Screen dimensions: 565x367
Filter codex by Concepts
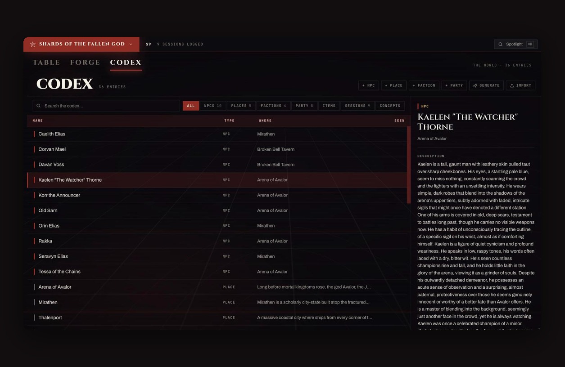390,106
